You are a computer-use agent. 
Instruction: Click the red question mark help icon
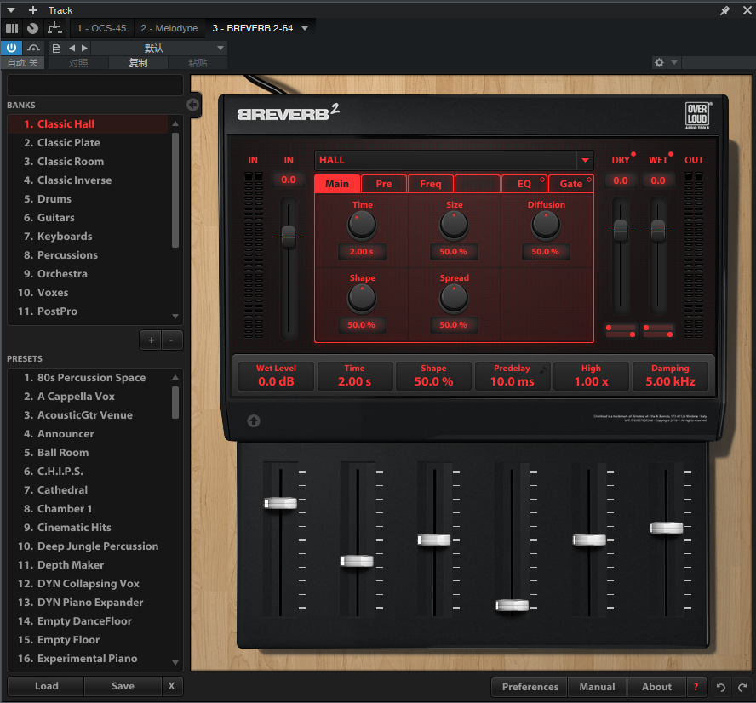tap(696, 687)
